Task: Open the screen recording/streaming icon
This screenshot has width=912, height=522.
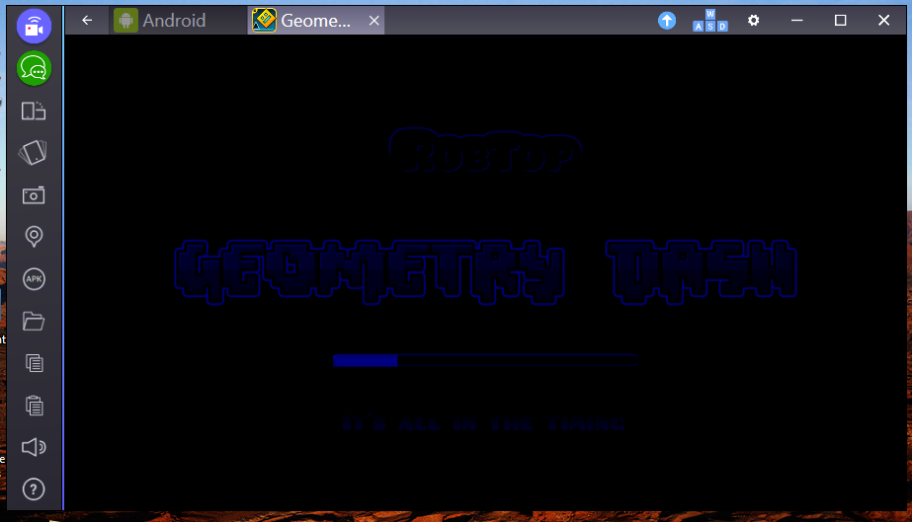Action: pyautogui.click(x=34, y=26)
